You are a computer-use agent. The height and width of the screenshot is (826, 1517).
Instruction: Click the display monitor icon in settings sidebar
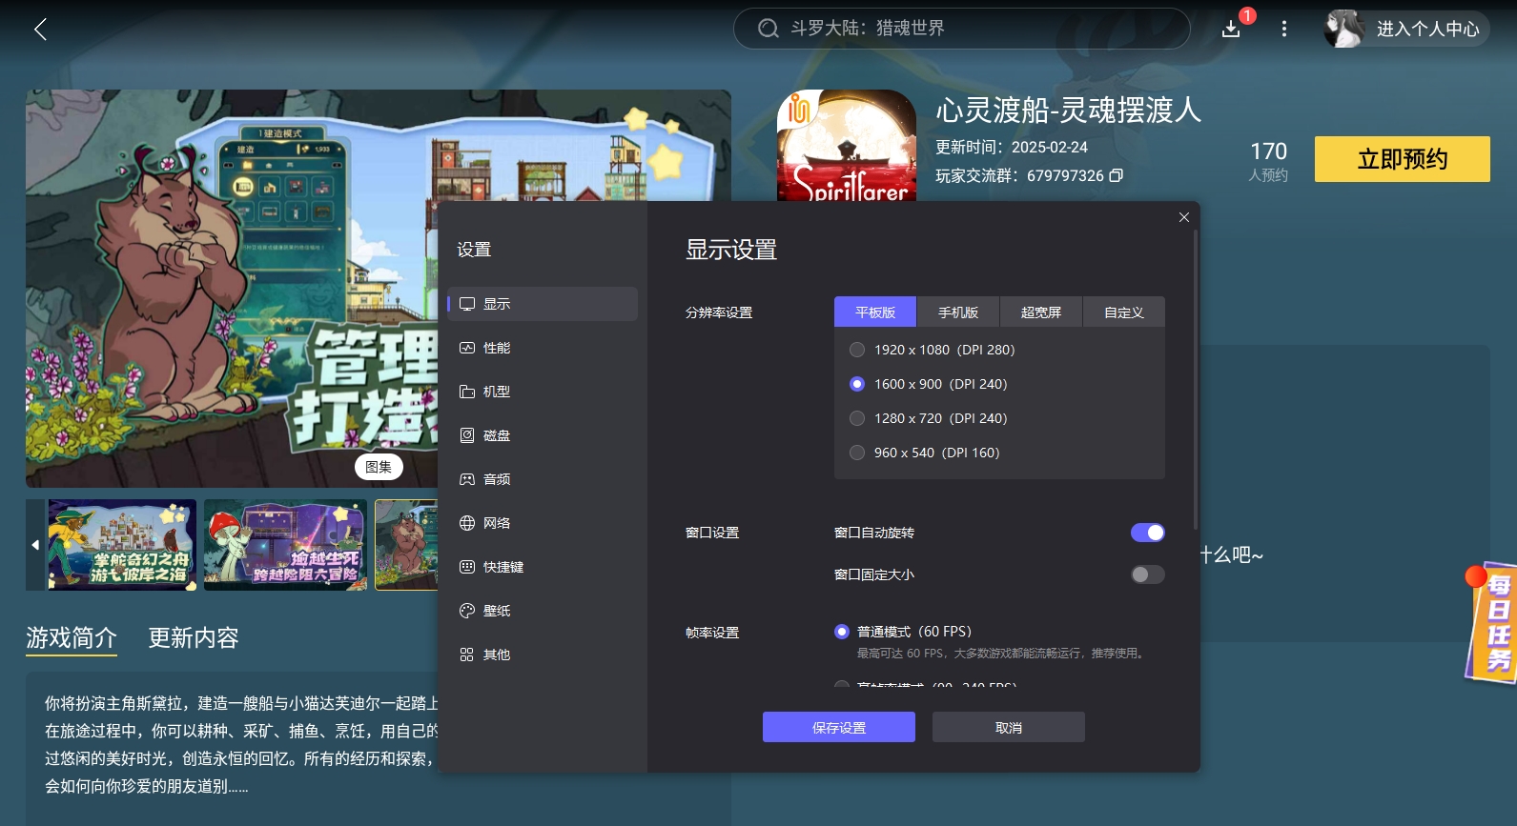[x=467, y=304]
